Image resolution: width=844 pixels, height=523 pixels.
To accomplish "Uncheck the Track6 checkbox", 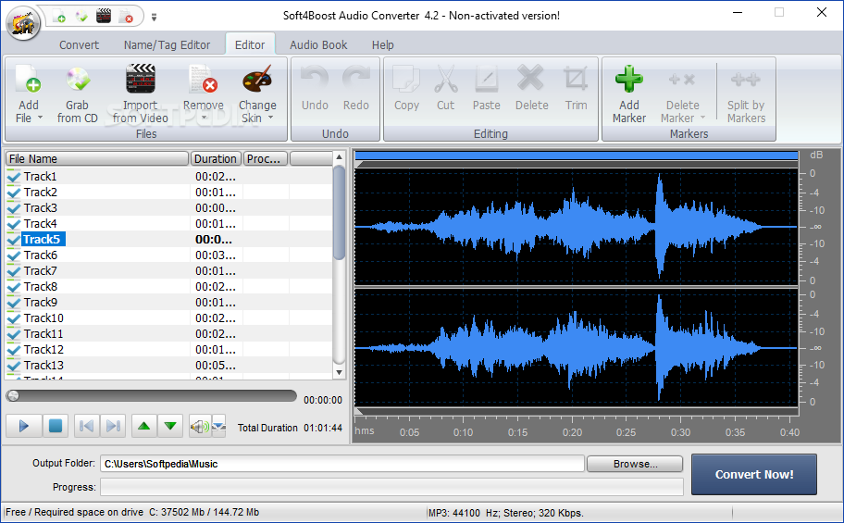I will [14, 255].
